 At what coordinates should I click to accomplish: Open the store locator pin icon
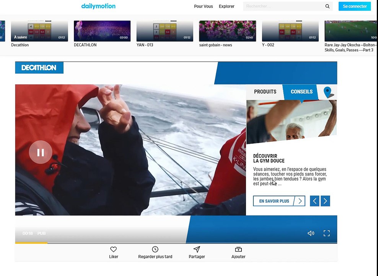pyautogui.click(x=328, y=92)
